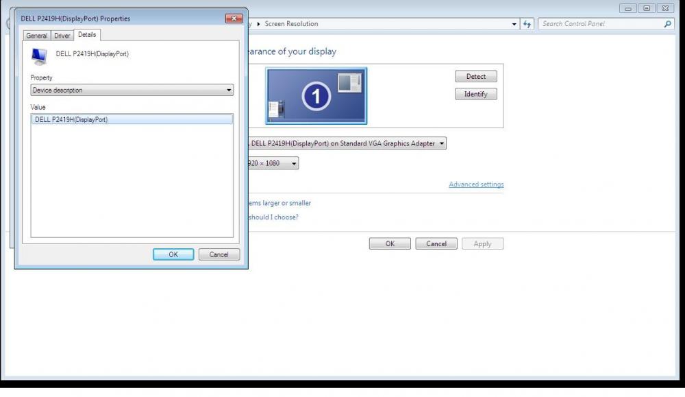Open the Driver tab
685x397 pixels.
(x=62, y=36)
